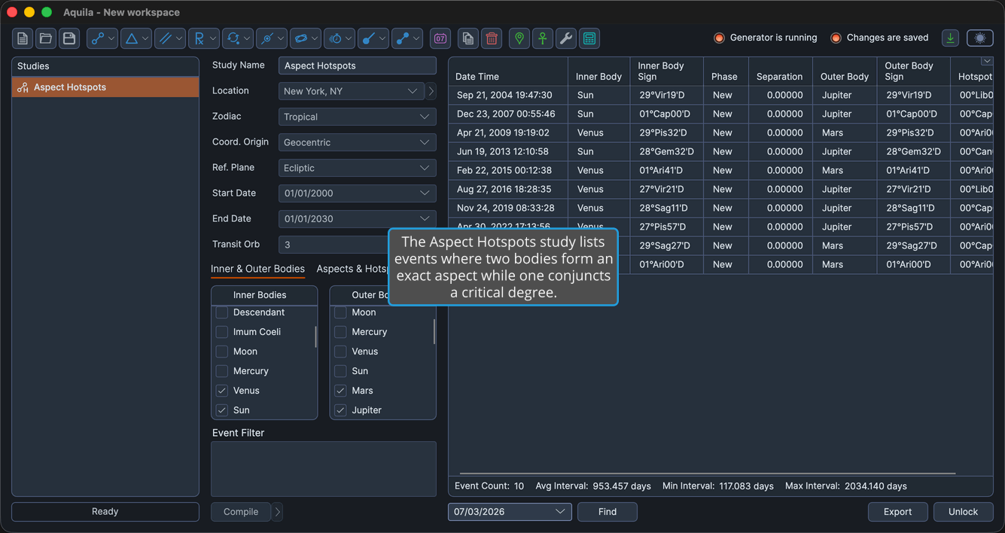Image resolution: width=1005 pixels, height=533 pixels.
Task: Open the Coord. Origin Geocentric dropdown
Action: [x=358, y=142]
